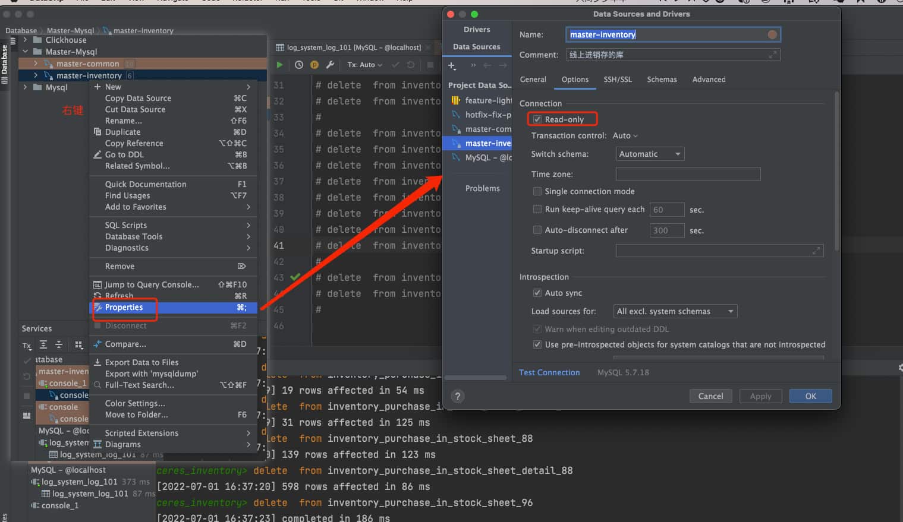Screen dimensions: 903x522
Task: Switch to the SSH/SSL tab
Action: 618,80
